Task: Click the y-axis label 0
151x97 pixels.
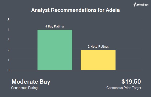Action: click(x=9, y=70)
